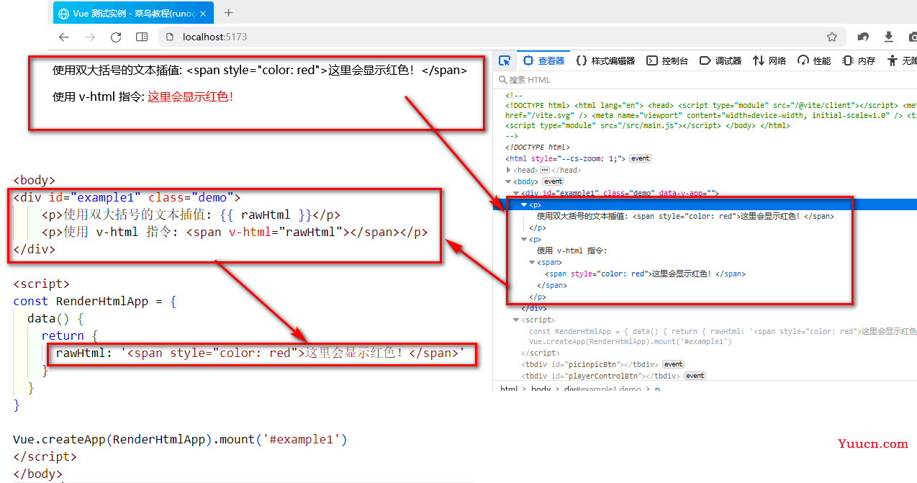Select the 使用 v-html 指令 text node
The height and width of the screenshot is (483, 917).
[x=572, y=250]
